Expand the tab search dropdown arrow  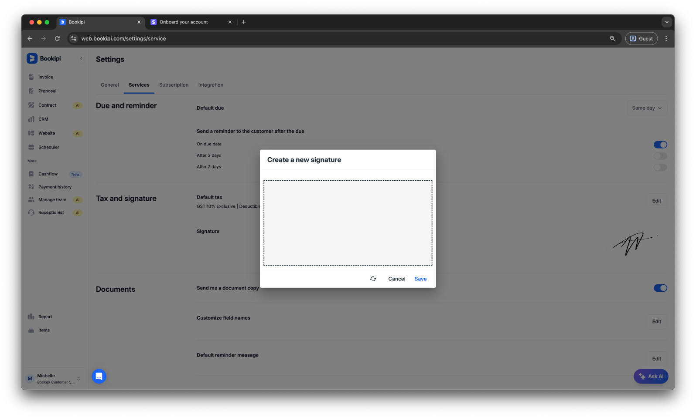point(666,22)
